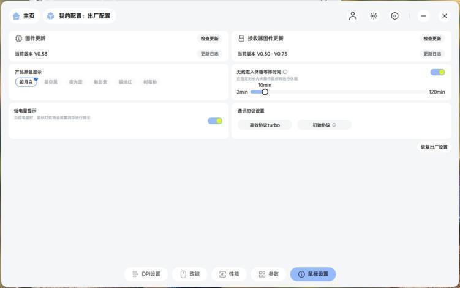The width and height of the screenshot is (460, 288).
Task: Click the 2min minimum label
Action: 243,92
